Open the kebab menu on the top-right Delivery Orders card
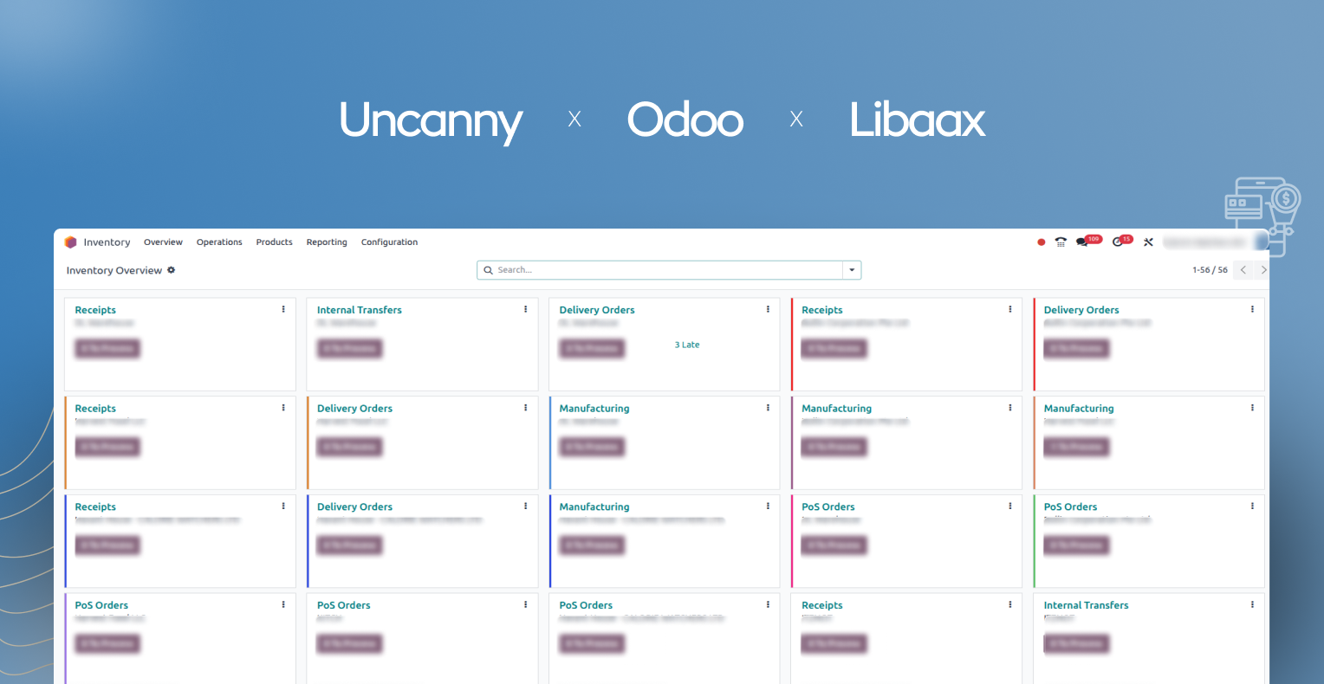 click(x=1252, y=309)
